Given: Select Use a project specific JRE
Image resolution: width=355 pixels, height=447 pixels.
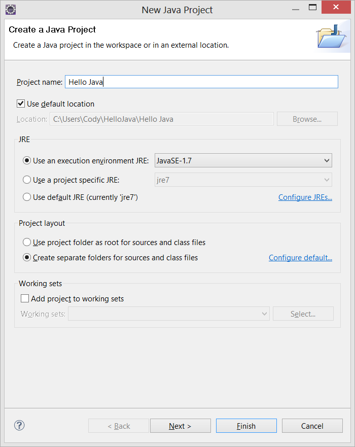Looking at the screenshot, I should tap(27, 180).
